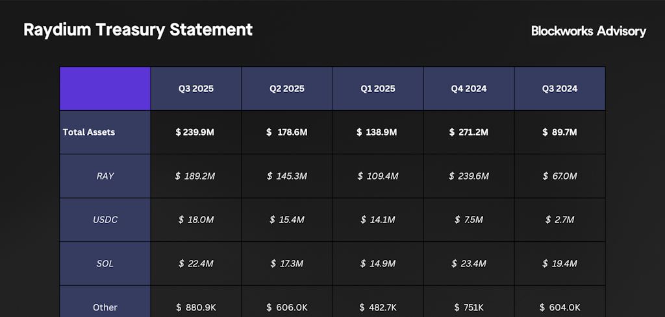The image size is (665, 317).
Task: Click the $19.4M SOL value
Action: [x=559, y=263]
